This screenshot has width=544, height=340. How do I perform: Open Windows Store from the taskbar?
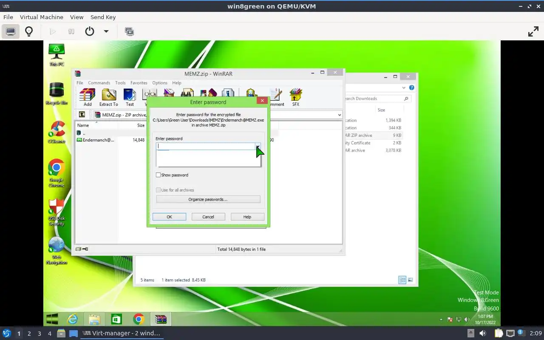point(116,319)
